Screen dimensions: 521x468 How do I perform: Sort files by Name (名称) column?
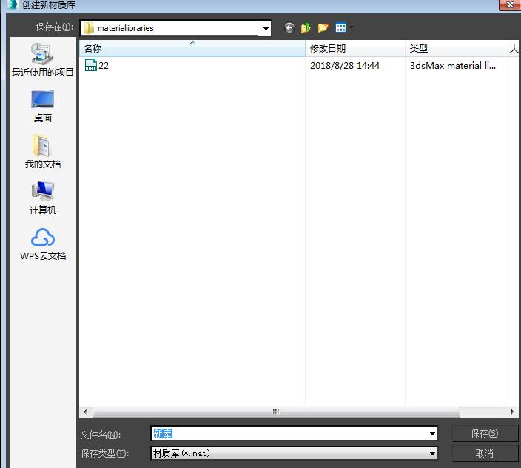coord(192,49)
